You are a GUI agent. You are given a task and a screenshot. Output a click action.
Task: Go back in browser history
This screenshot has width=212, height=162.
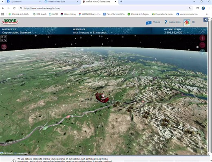tap(3, 8)
